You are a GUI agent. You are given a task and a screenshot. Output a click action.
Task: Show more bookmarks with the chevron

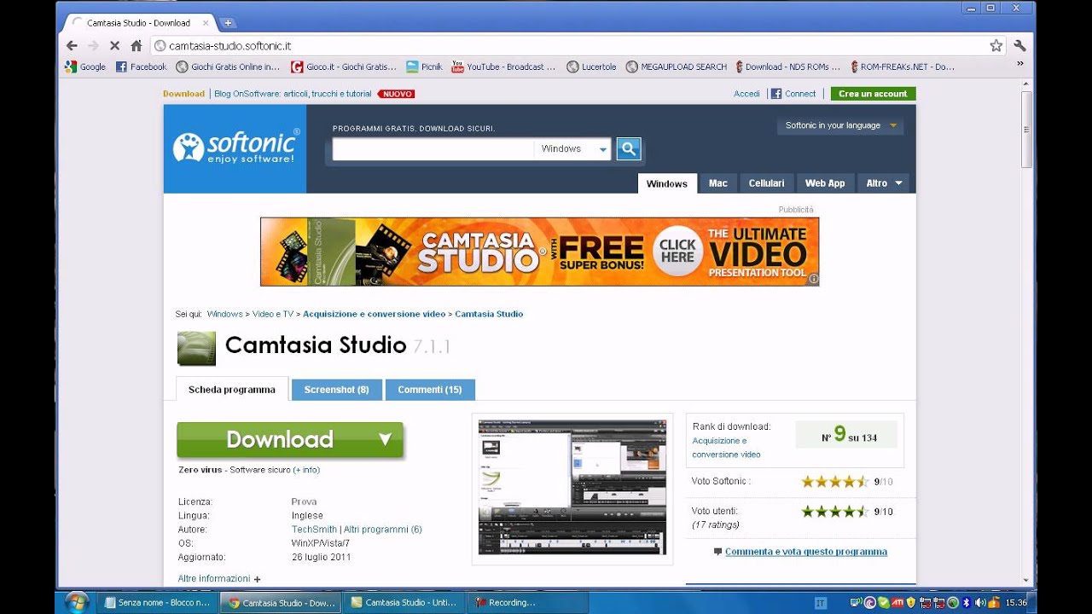pyautogui.click(x=1019, y=64)
